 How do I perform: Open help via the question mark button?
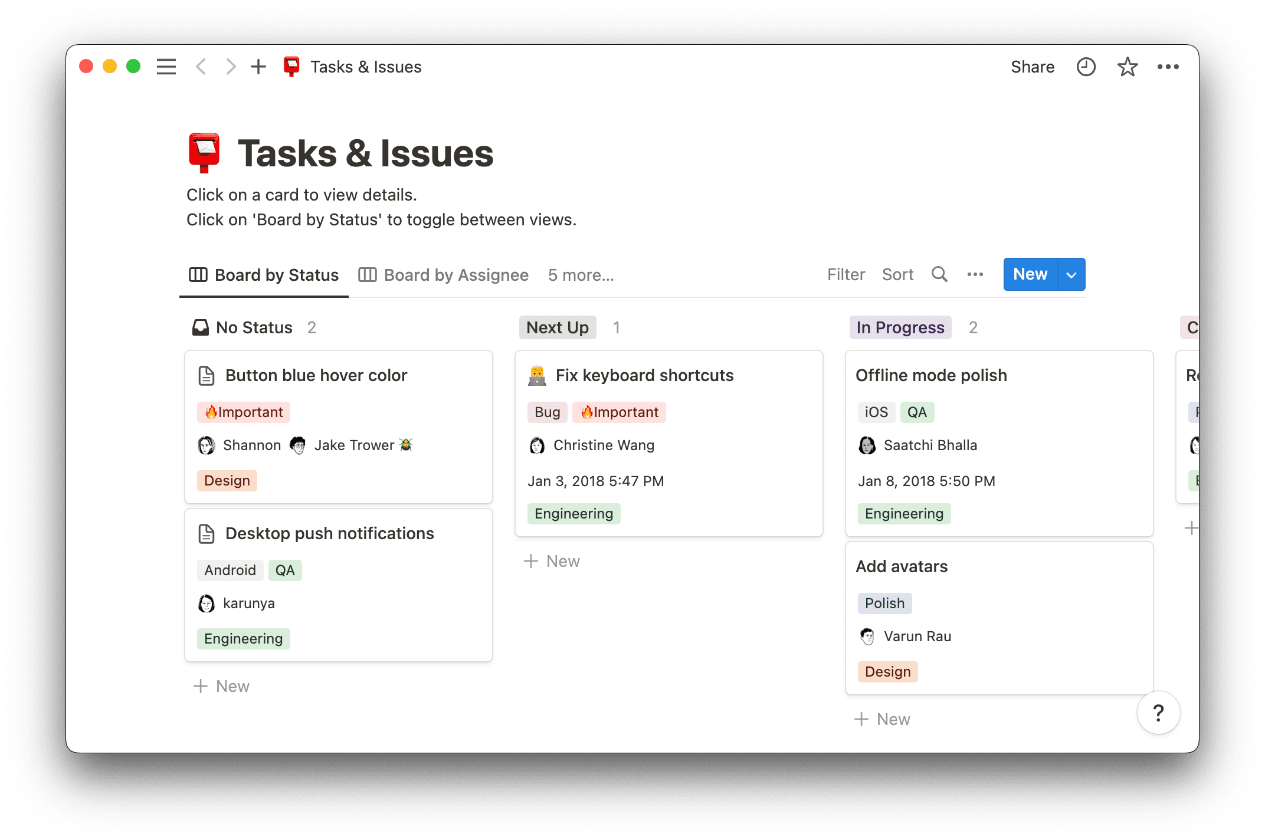point(1158,713)
